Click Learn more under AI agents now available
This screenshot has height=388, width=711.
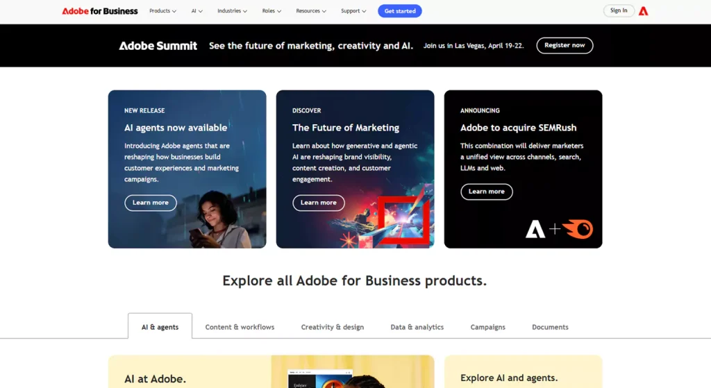pos(151,203)
